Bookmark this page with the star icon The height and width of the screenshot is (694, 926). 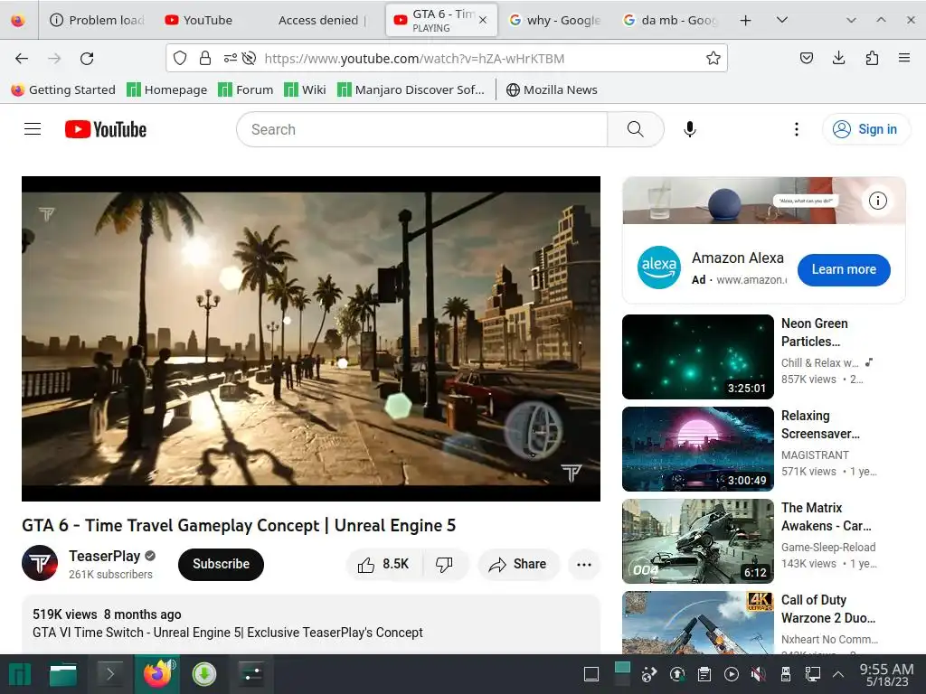[713, 59]
